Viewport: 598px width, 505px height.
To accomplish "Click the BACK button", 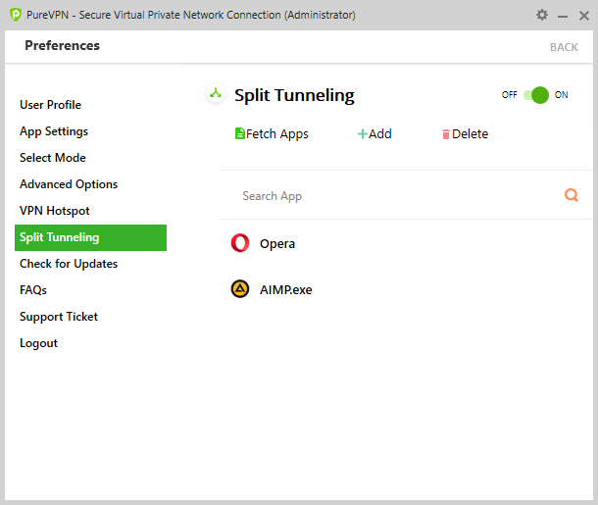I will point(564,47).
